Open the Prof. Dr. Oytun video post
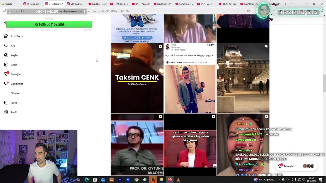The height and width of the screenshot is (183, 326). [x=137, y=145]
